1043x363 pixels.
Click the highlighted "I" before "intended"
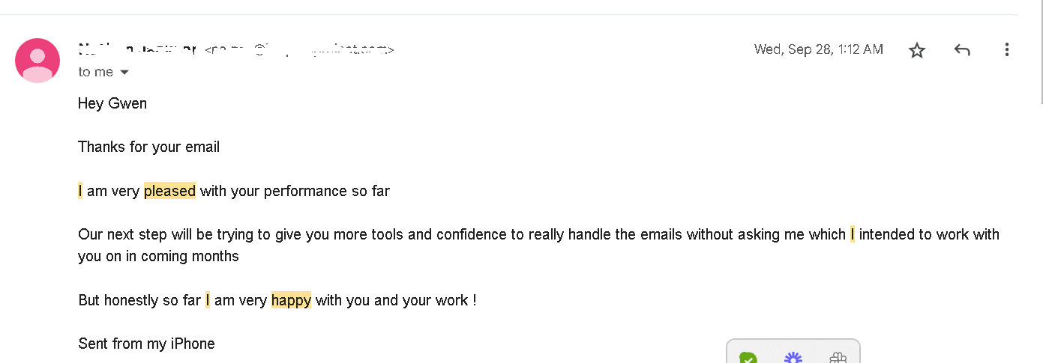pos(853,234)
